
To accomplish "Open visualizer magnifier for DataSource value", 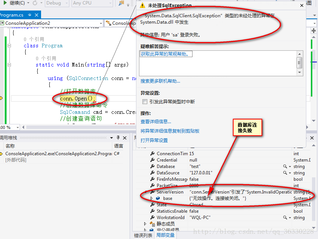I will click(285, 173).
